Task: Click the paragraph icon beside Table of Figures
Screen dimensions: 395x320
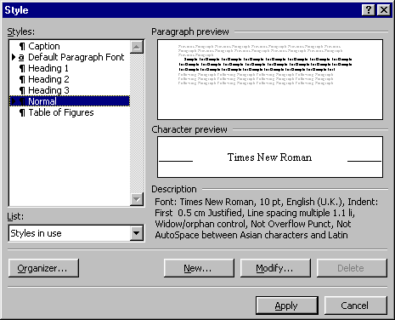Action: tap(22, 112)
